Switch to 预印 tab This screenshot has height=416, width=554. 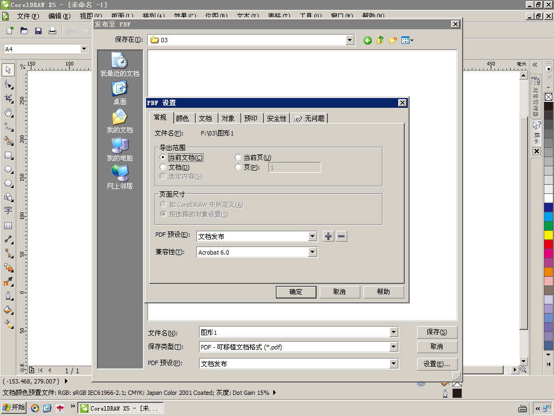[x=251, y=118]
